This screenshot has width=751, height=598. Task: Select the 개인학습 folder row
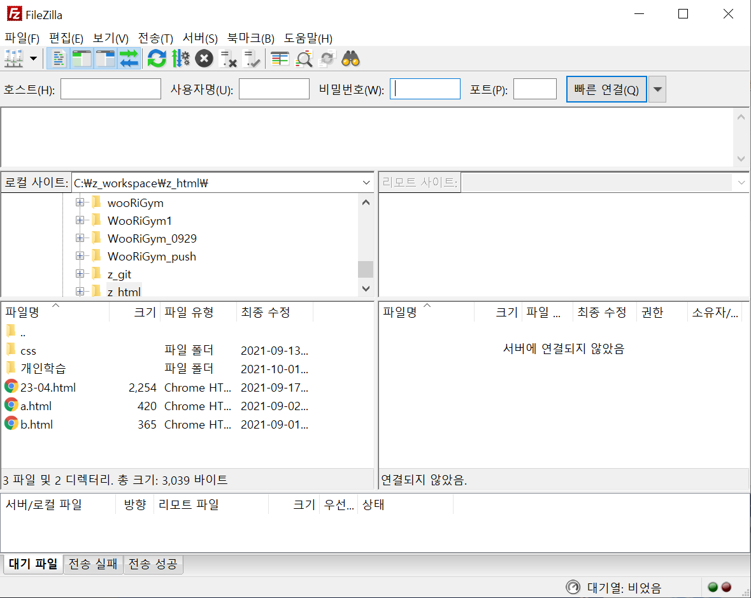point(187,369)
